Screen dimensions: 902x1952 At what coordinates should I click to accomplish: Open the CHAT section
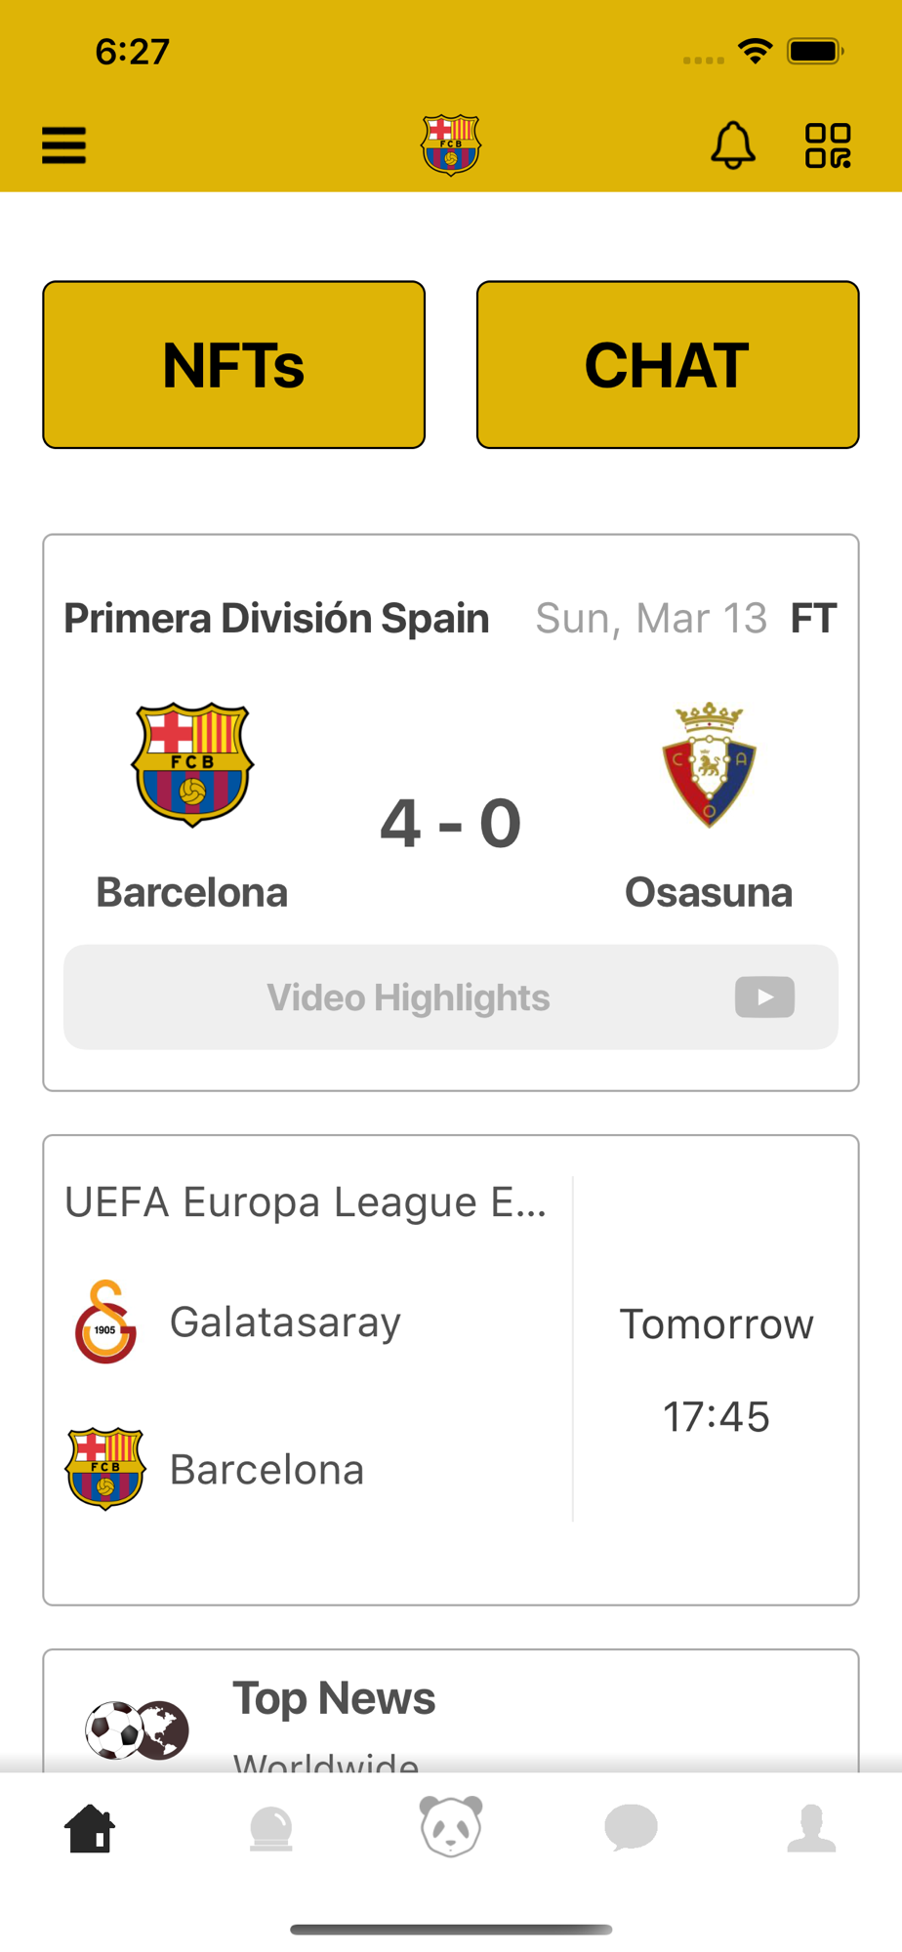pyautogui.click(x=668, y=365)
